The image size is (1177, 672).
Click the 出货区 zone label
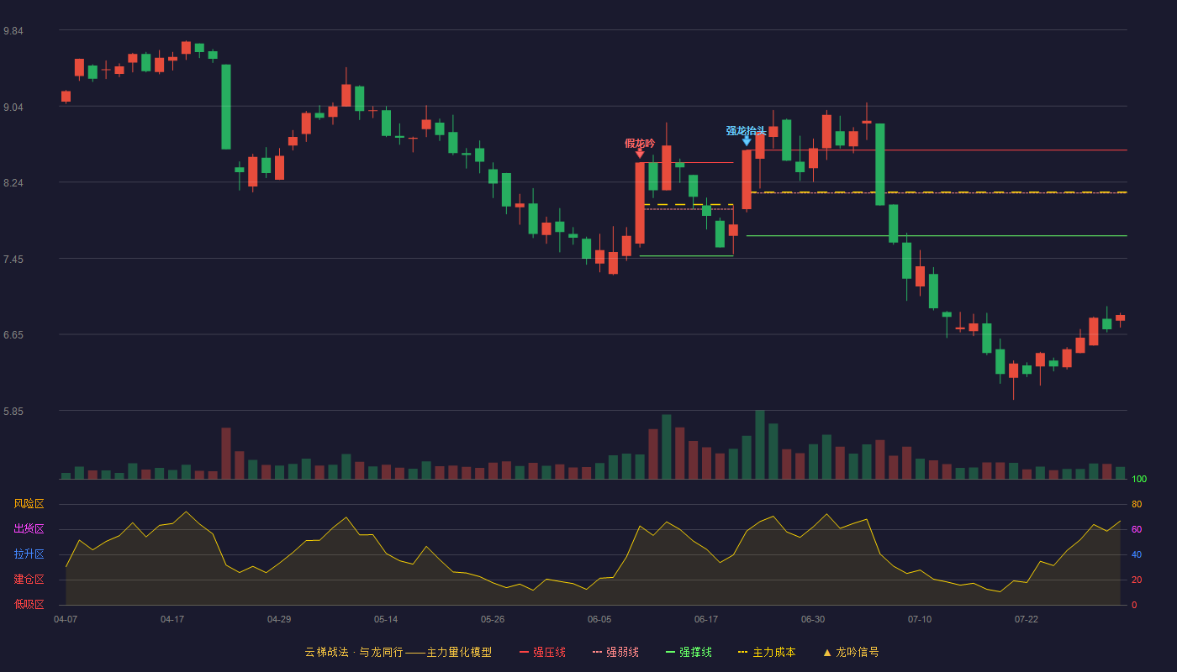[x=29, y=529]
